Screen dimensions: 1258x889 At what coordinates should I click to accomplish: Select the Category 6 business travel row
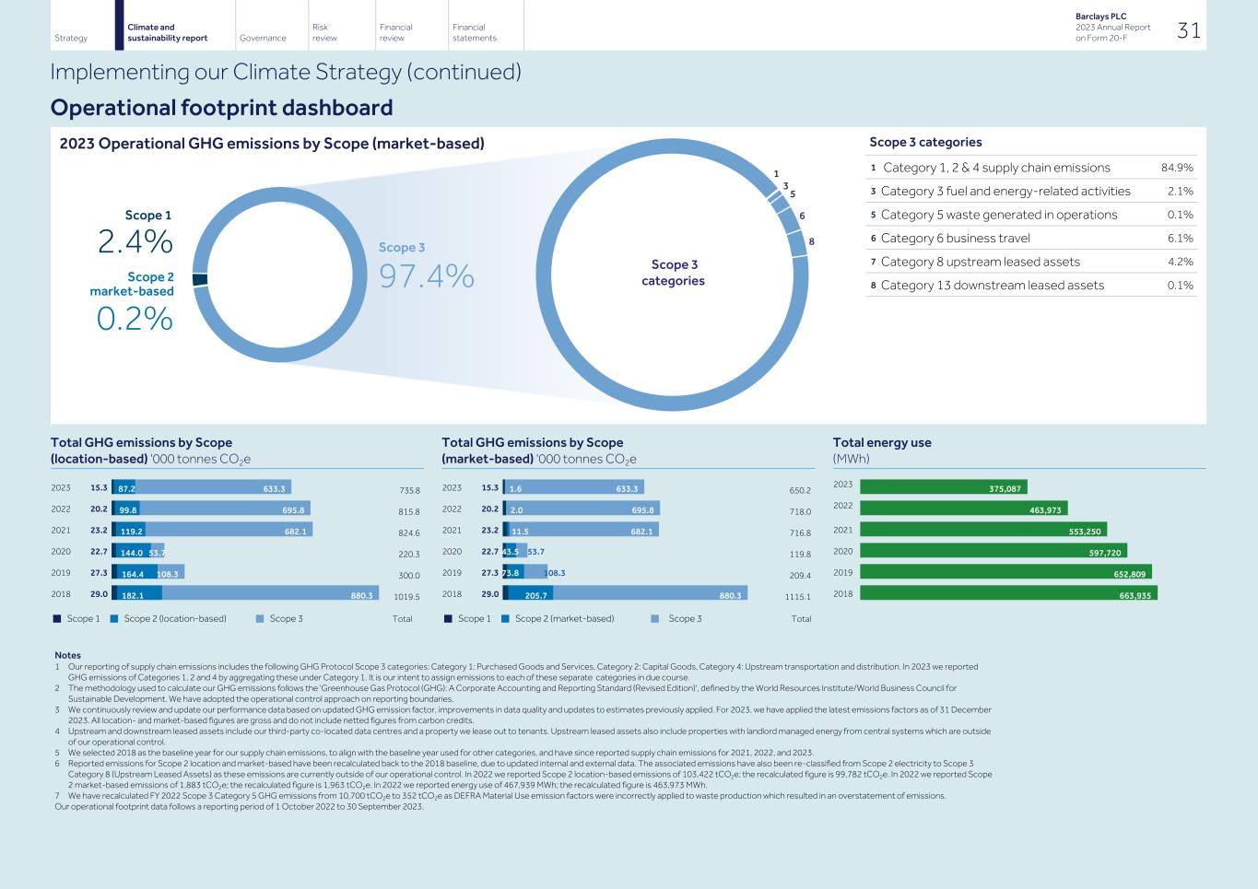958,238
